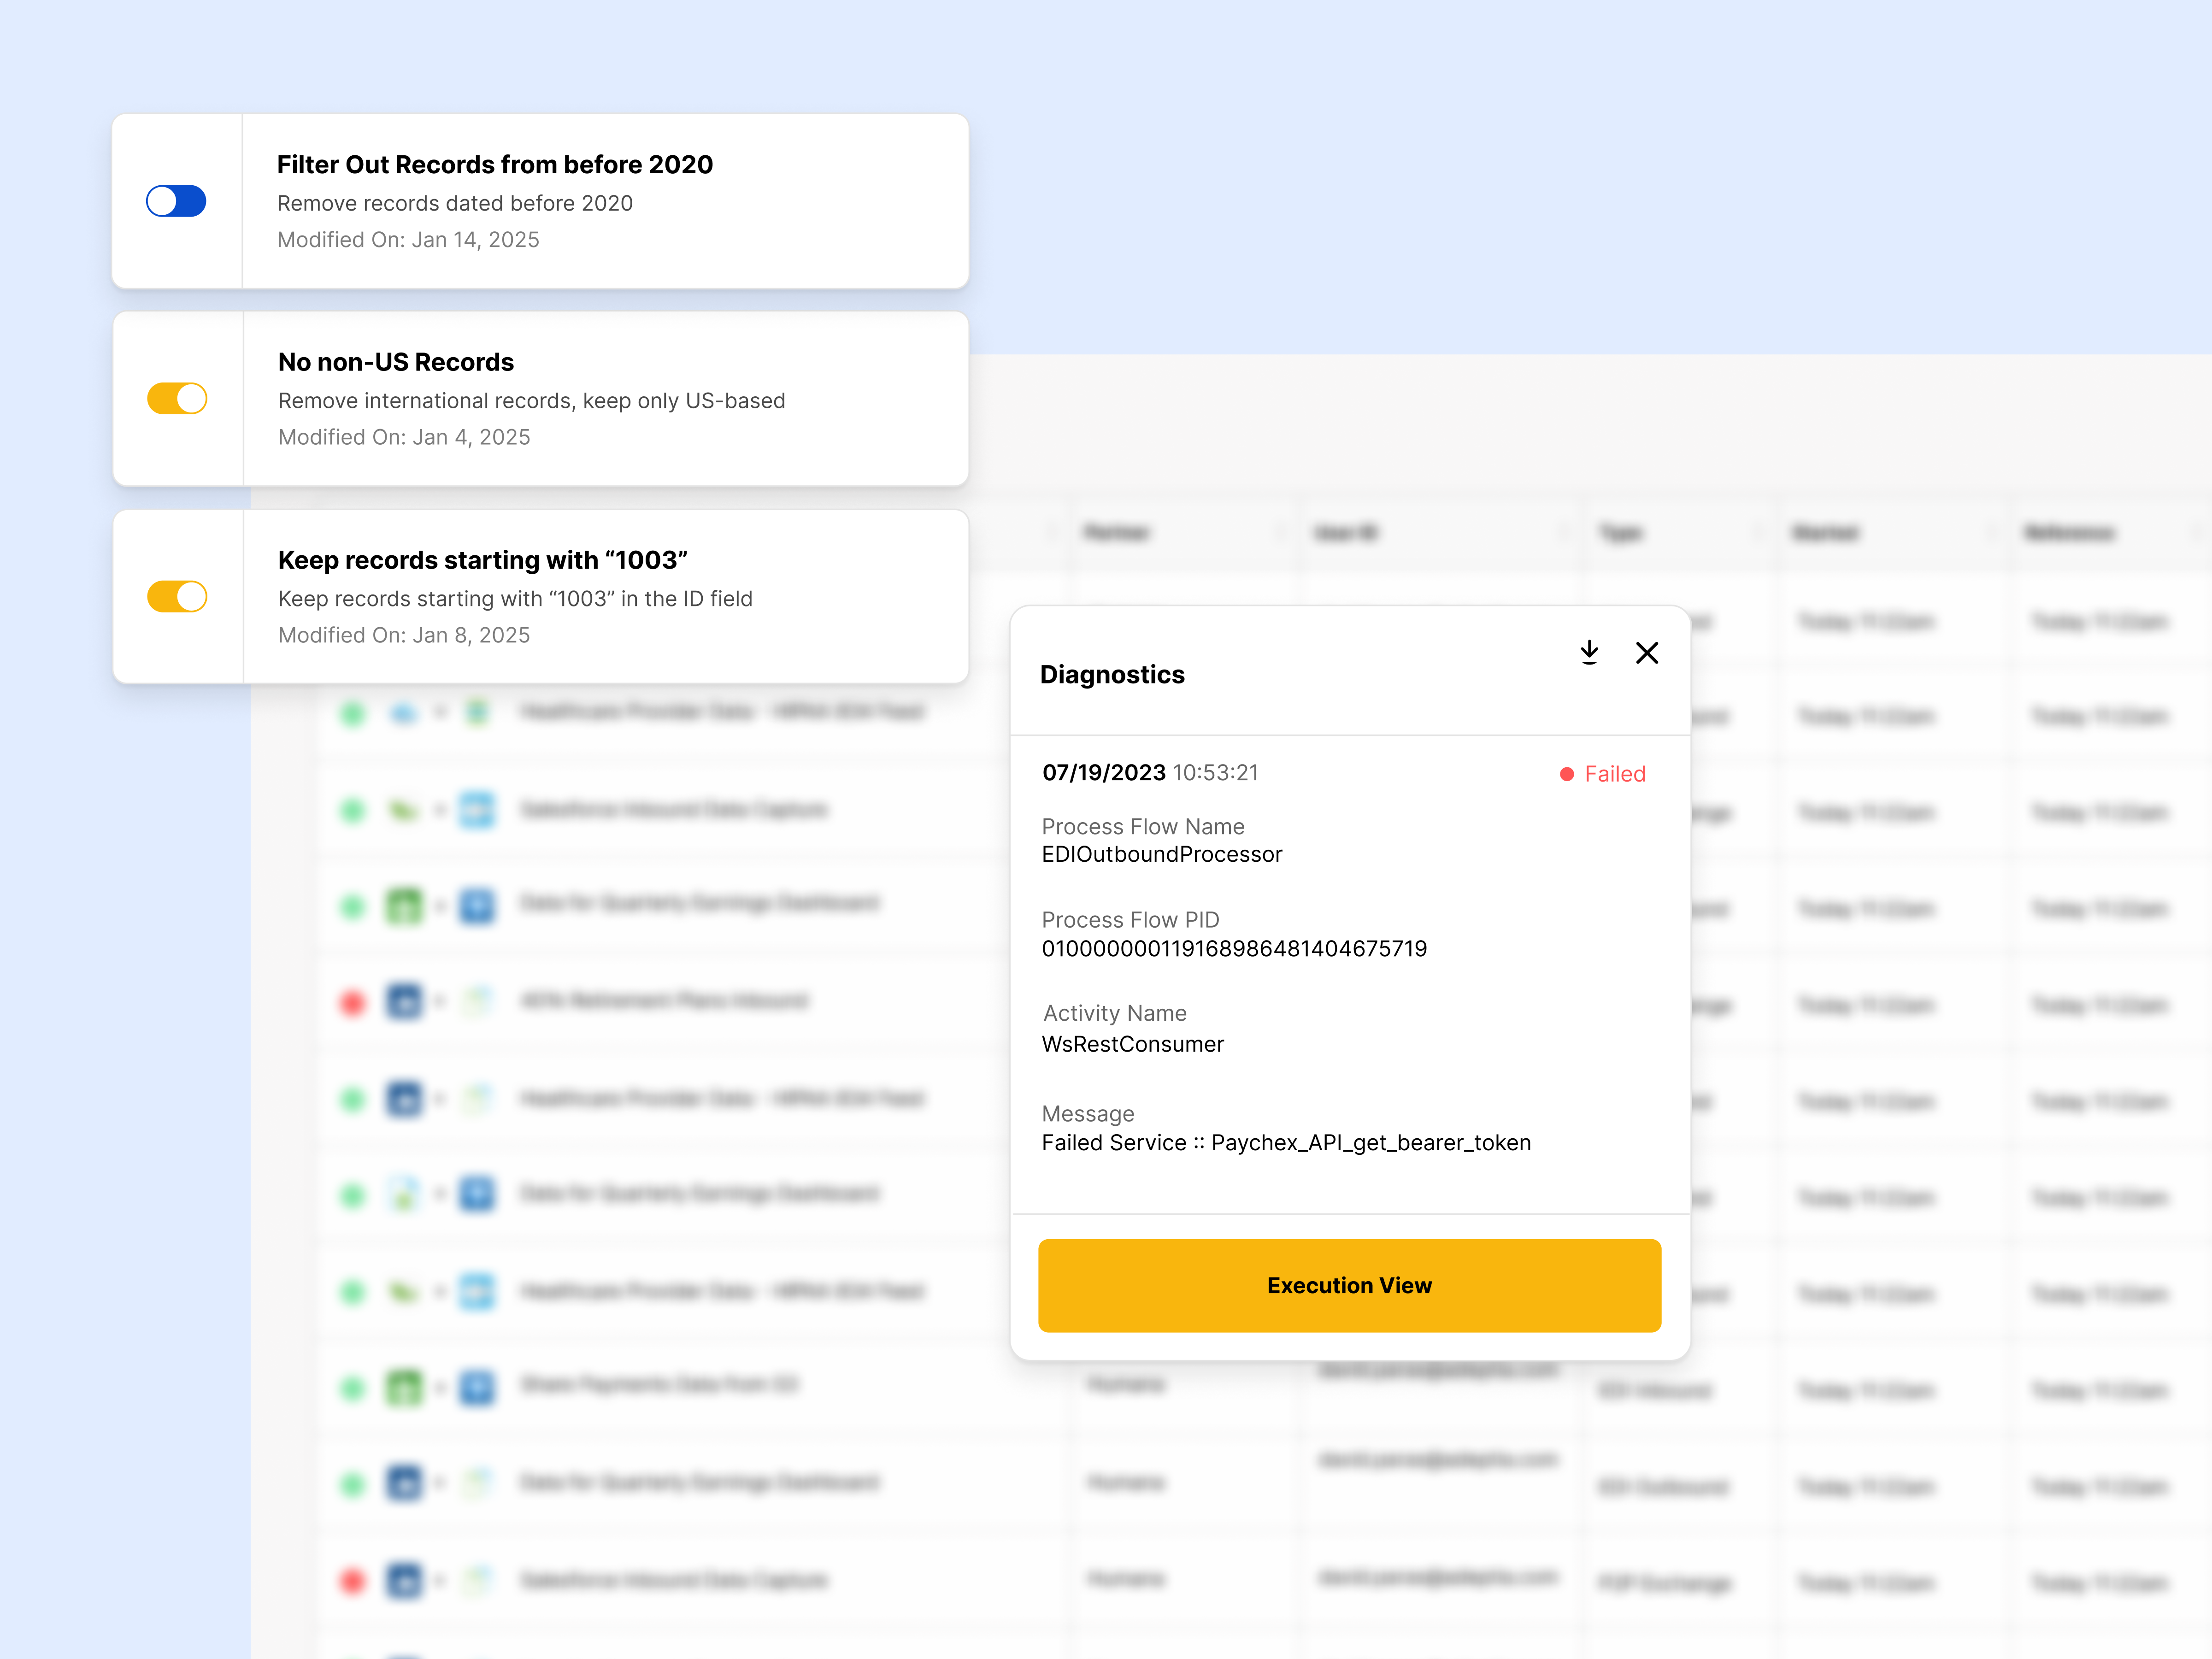
Task: Disable the No non-US Records toggle
Action: point(177,399)
